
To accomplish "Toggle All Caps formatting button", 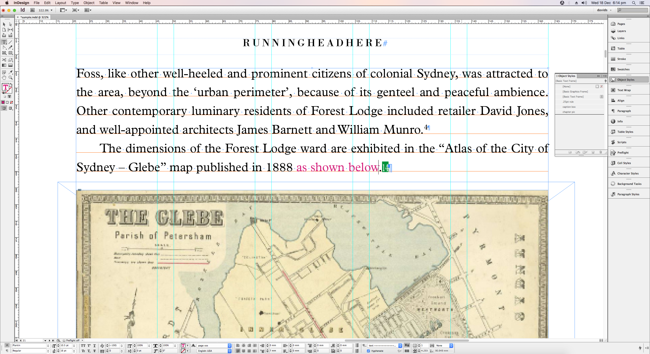I will [83, 346].
